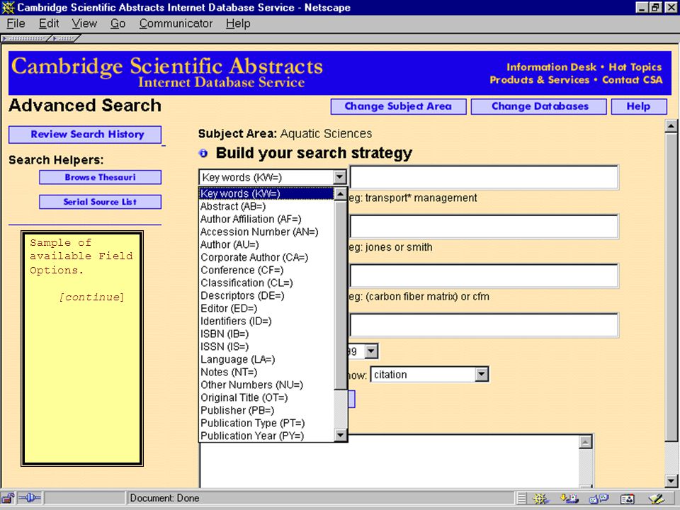680x510 pixels.
Task: Open the Go menu
Action: tap(118, 23)
